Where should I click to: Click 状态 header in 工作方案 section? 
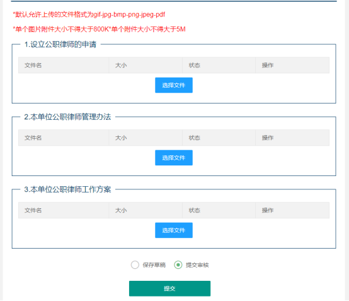click(194, 210)
